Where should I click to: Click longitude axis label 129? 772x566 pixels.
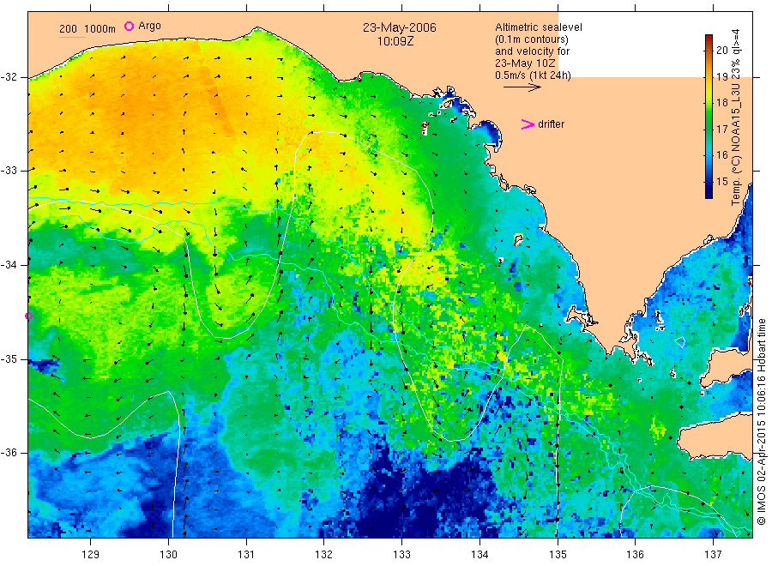[x=91, y=555]
